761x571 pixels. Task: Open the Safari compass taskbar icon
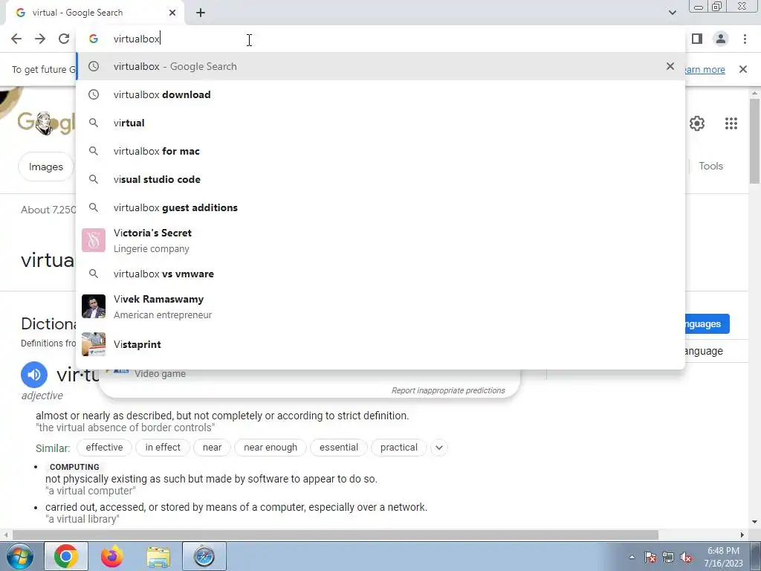(x=204, y=556)
